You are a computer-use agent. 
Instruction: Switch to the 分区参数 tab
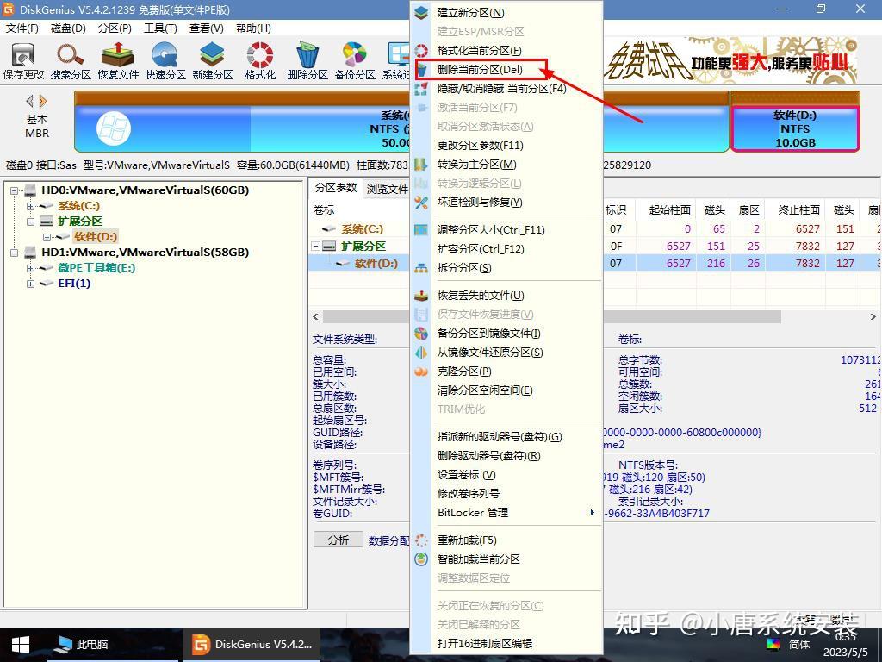pyautogui.click(x=336, y=188)
